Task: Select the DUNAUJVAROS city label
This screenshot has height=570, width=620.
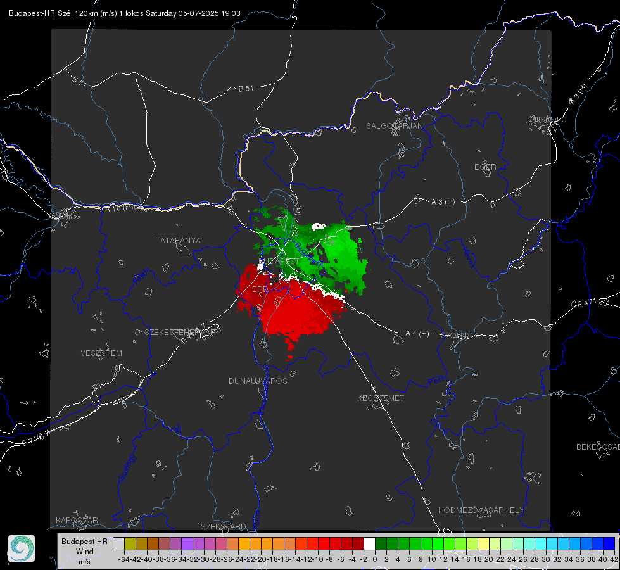Action: [x=258, y=381]
